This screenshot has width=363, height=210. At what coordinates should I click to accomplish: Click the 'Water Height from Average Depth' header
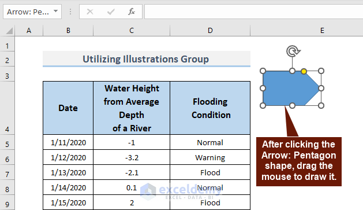pos(132,108)
